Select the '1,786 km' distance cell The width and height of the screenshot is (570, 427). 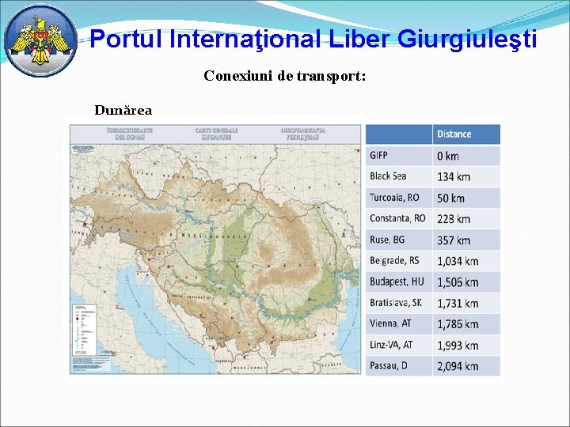click(466, 324)
